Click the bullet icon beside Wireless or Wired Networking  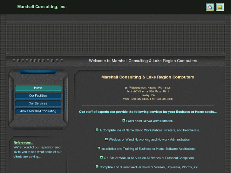click(106, 139)
